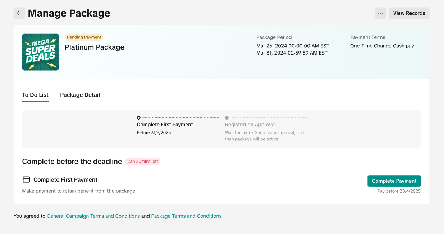Screen dimensions: 444x234
Task: Click the credit card payment icon
Action: 26,180
